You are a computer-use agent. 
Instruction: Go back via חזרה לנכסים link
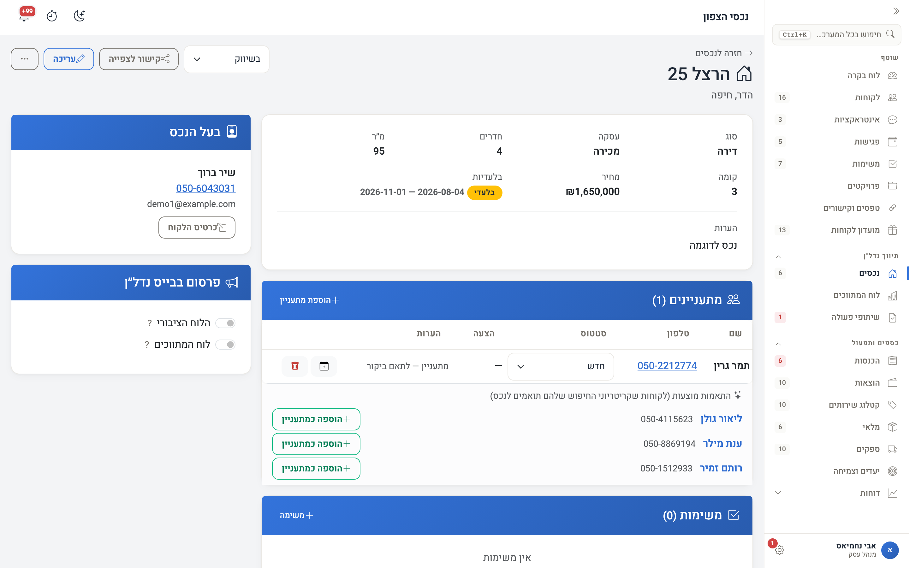724,53
